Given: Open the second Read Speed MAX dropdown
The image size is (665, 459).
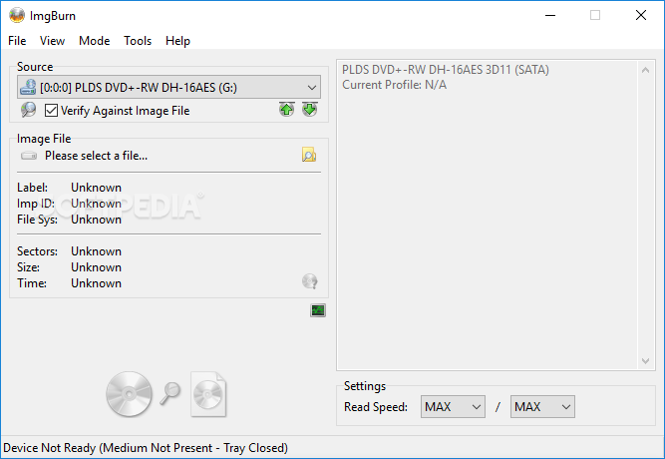Looking at the screenshot, I should 542,407.
